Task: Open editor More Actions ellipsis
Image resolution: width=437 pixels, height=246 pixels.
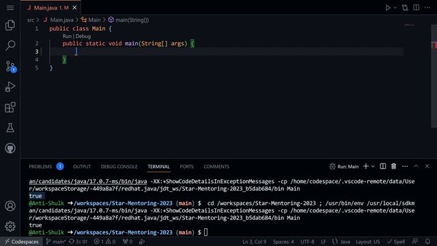Action: point(427,8)
